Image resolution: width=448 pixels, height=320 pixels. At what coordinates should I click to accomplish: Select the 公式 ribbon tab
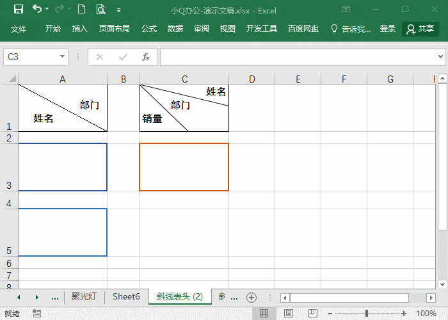pyautogui.click(x=149, y=29)
